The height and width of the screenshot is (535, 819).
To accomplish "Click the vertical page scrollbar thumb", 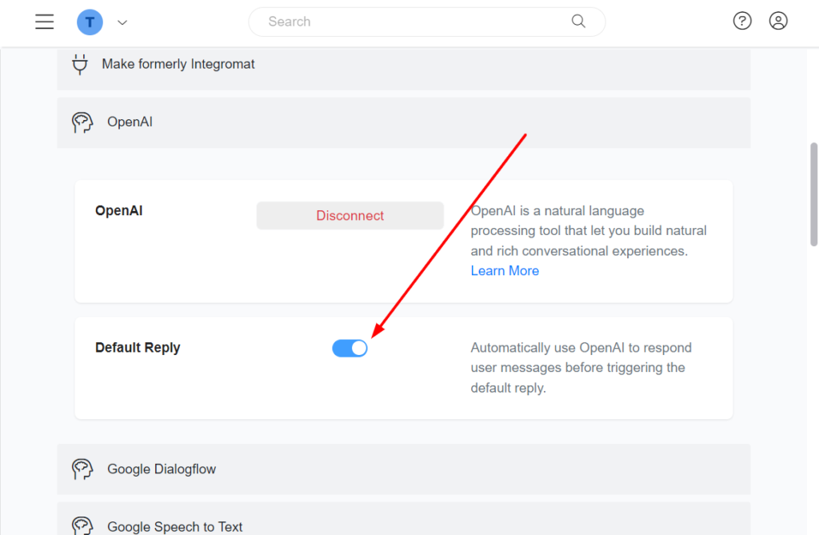I will (813, 194).
